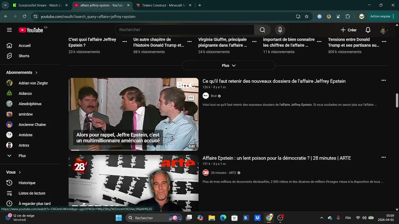Click the Brut video thumbnail preview
This screenshot has width=399, height=224.
coord(133,114)
